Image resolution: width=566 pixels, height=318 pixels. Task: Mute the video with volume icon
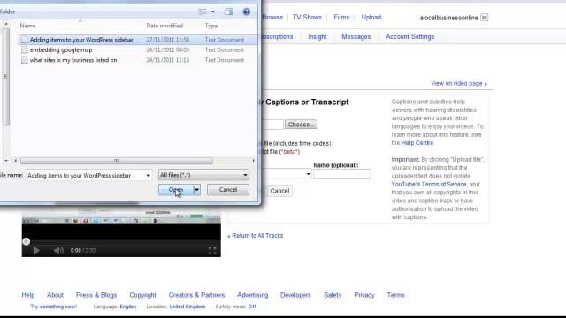point(58,251)
